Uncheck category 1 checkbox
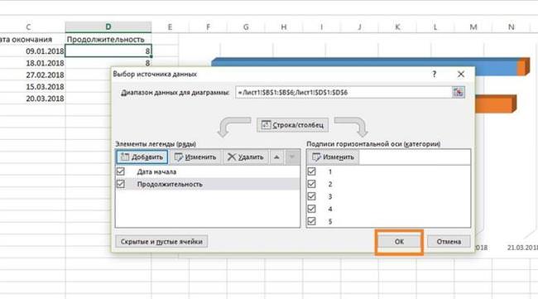The height and width of the screenshot is (299, 538). coord(311,171)
